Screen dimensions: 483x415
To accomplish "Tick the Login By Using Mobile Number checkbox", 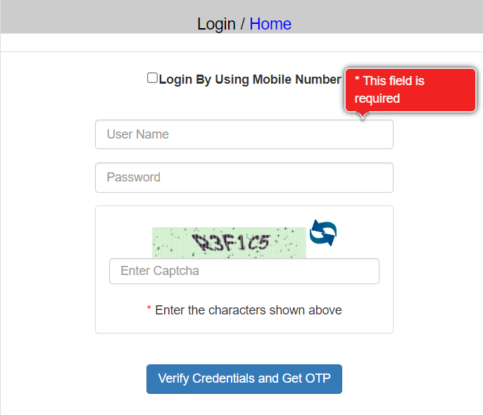I will [x=152, y=78].
